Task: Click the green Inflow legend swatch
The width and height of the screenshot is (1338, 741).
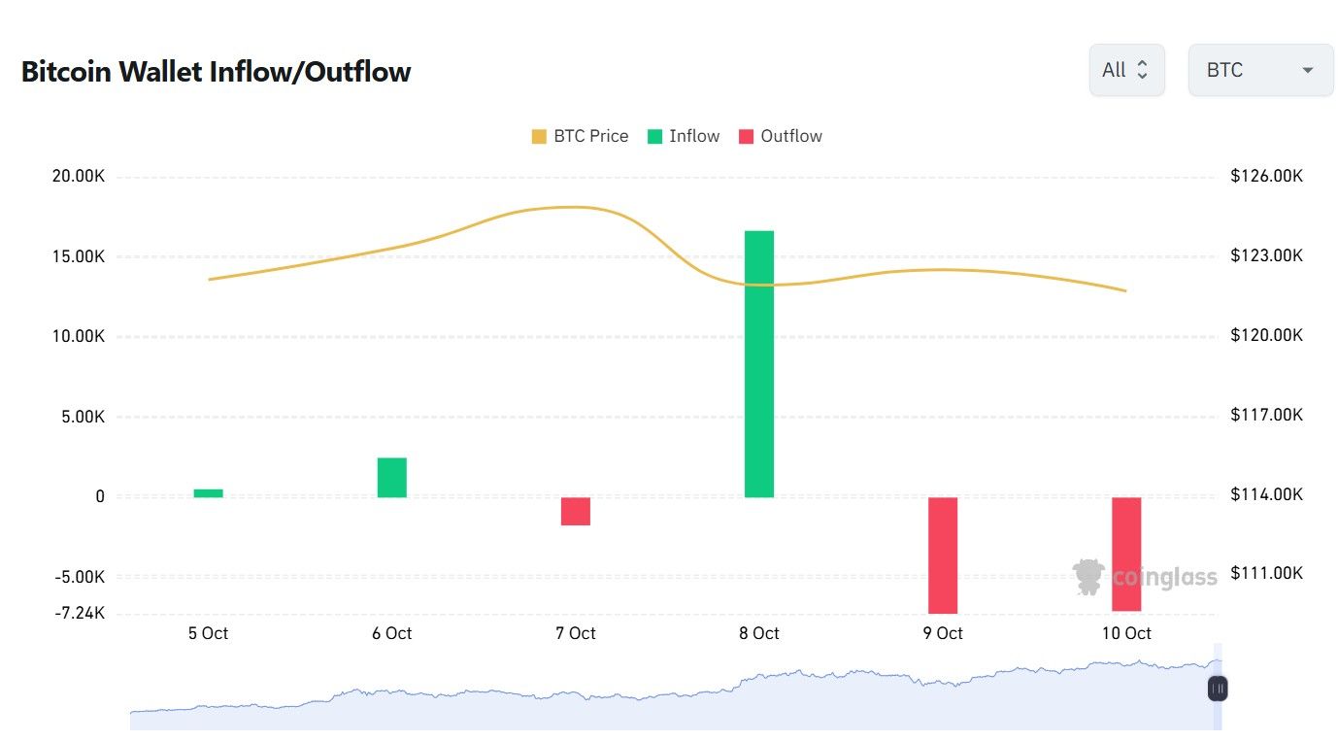Action: 655,137
